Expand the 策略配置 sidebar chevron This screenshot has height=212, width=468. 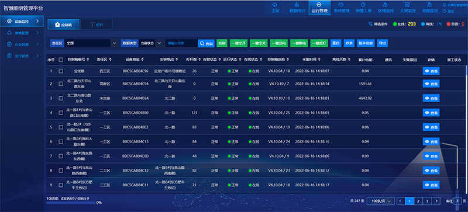[x=37, y=33]
